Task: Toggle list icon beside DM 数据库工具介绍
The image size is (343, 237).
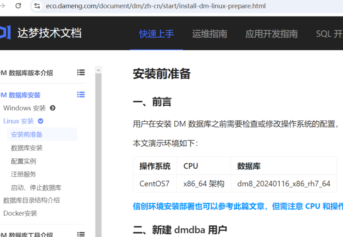Action: tap(81, 234)
